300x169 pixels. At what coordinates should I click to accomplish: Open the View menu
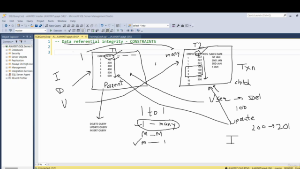tap(20, 21)
